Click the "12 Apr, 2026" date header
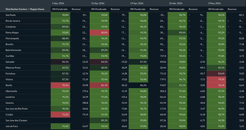The height and width of the screenshot is (130, 246). [x=98, y=3]
